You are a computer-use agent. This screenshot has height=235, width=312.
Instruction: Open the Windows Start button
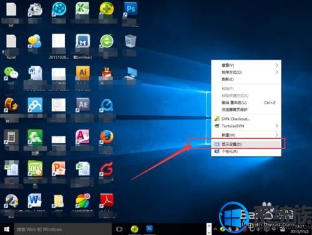pyautogui.click(x=7, y=229)
